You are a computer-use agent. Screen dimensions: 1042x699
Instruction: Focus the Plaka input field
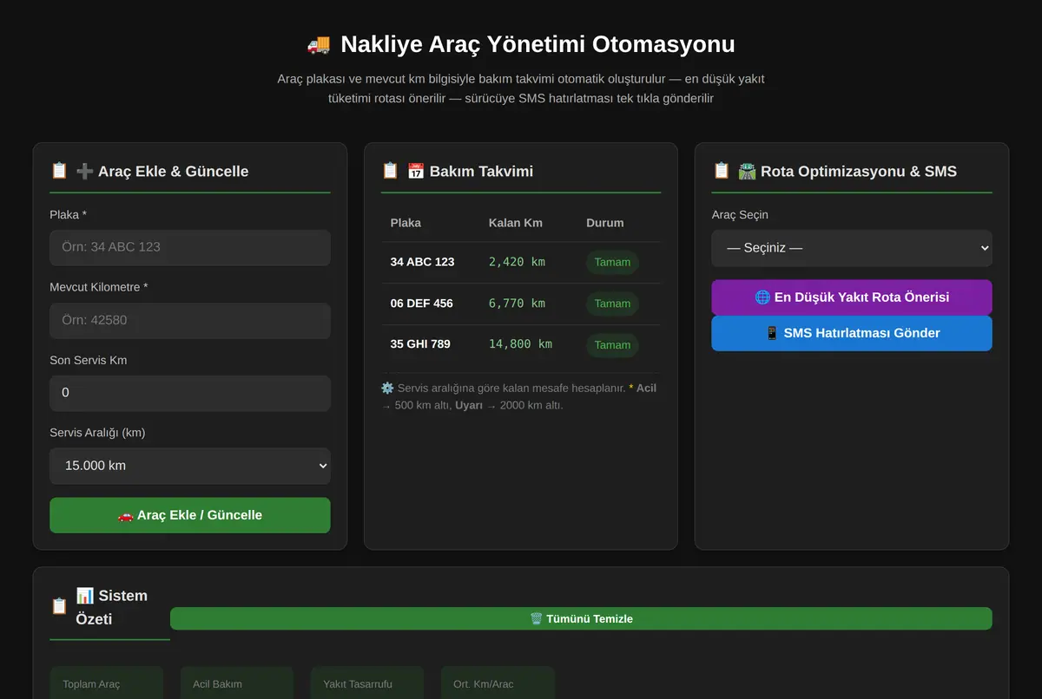pos(190,247)
